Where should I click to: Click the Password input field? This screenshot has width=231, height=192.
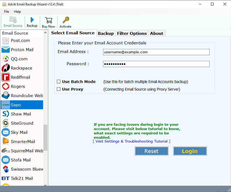click(156, 64)
